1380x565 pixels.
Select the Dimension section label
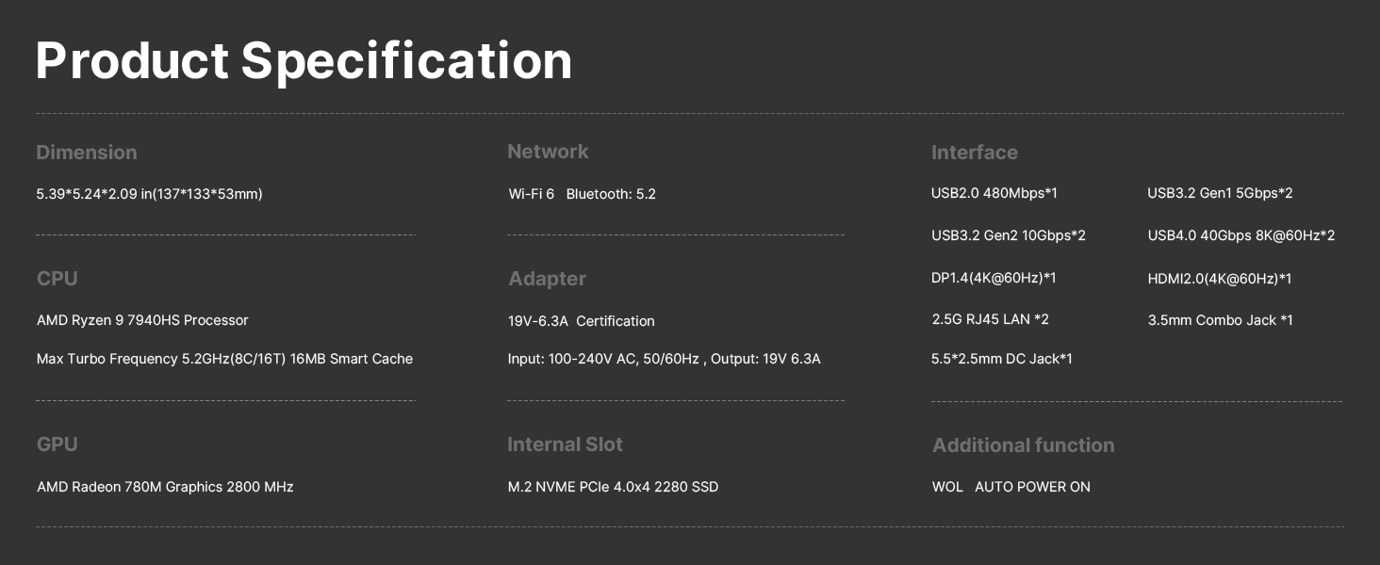point(87,153)
